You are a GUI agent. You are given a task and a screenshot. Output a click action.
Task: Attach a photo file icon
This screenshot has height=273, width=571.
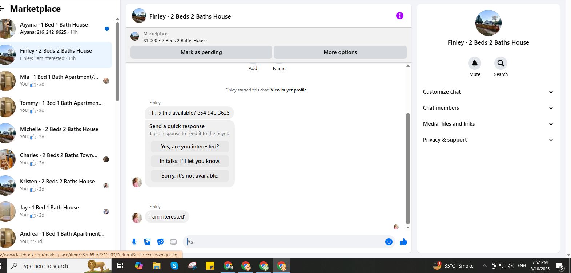coord(147,242)
